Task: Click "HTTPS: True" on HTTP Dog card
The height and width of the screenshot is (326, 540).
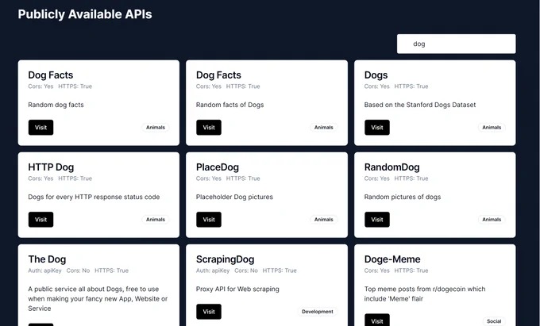Action: [75, 178]
